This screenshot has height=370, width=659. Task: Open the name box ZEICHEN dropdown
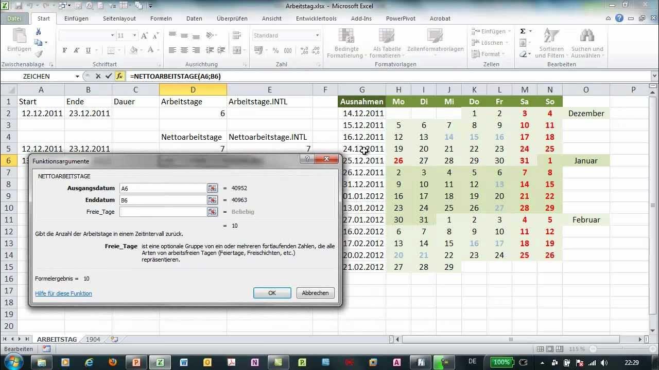[77, 76]
